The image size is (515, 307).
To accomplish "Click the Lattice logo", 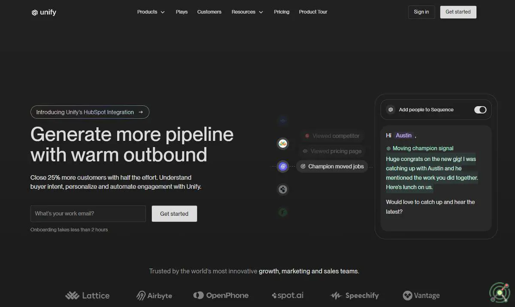I will point(88,295).
